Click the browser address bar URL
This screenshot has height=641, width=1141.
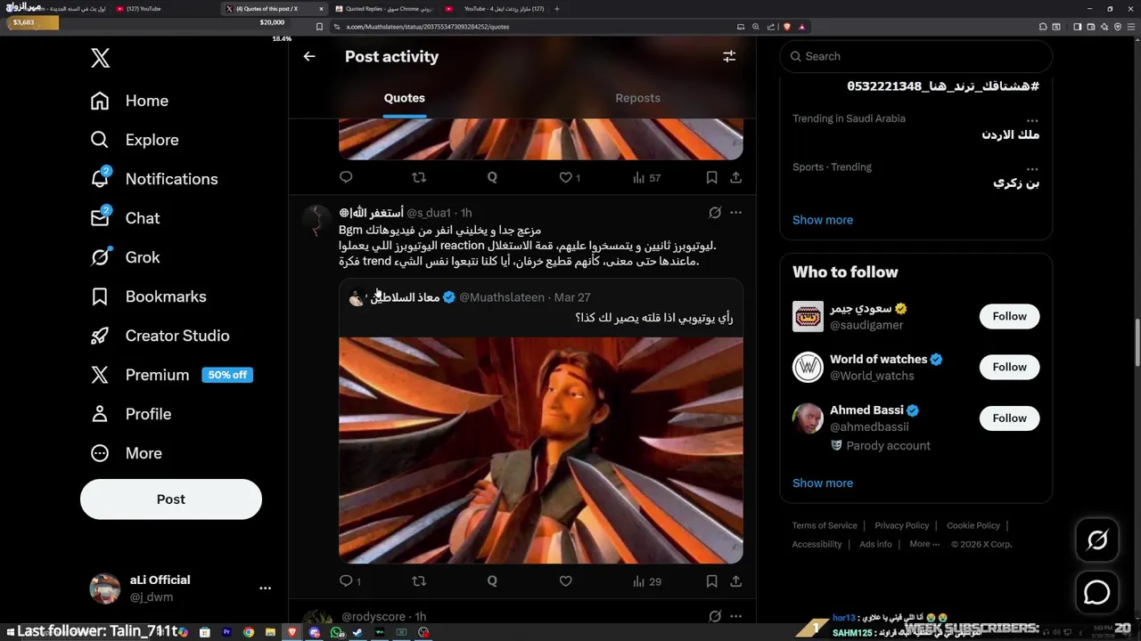click(x=427, y=27)
